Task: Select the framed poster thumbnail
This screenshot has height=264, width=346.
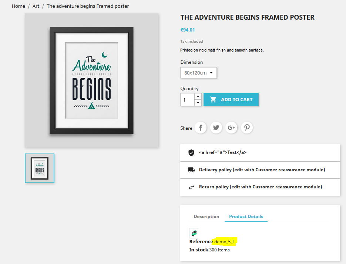Action: pos(40,168)
